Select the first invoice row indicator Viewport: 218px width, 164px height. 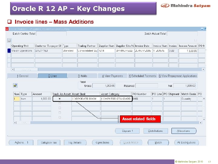9,51
